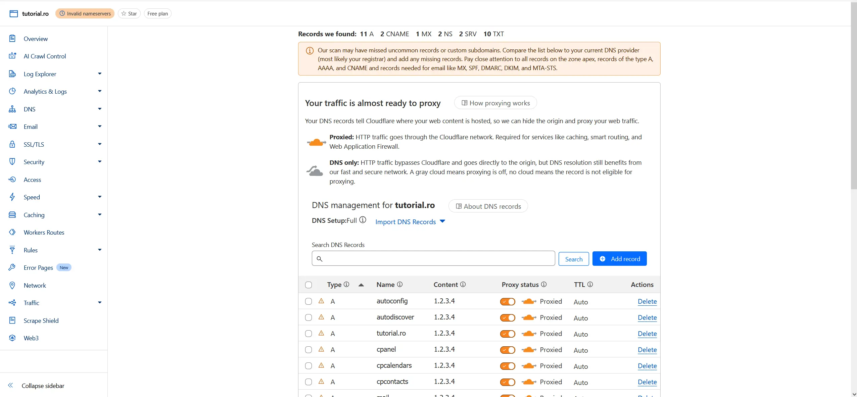This screenshot has height=397, width=857.
Task: Click the Workers Routes diamond icon
Action: click(12, 232)
